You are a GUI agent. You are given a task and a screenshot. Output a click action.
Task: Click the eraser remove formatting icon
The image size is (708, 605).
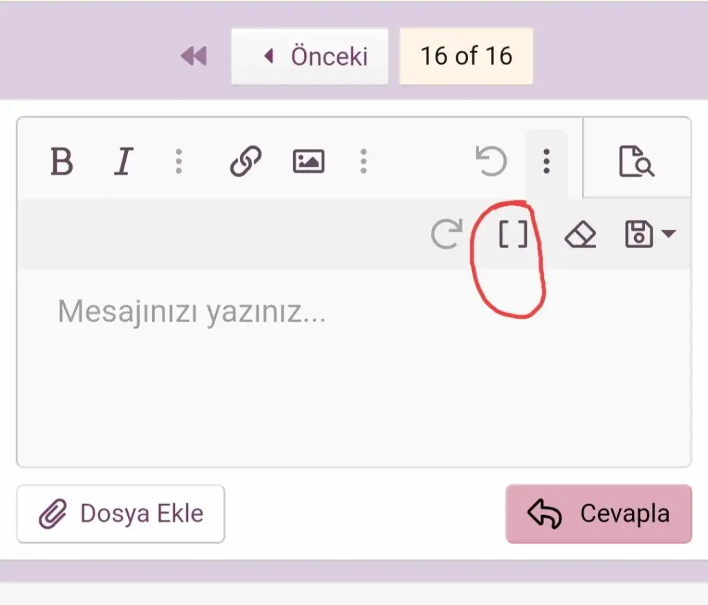click(580, 235)
